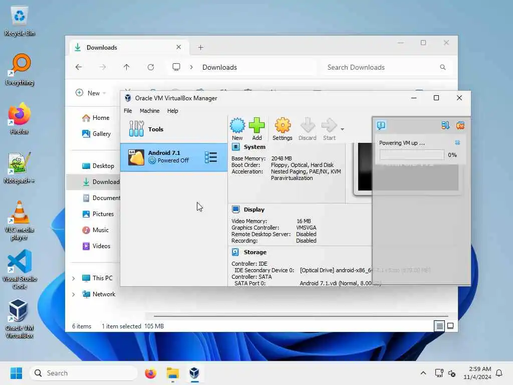Open Oracle VM VirtualBox desktop shortcut

(x=20, y=318)
